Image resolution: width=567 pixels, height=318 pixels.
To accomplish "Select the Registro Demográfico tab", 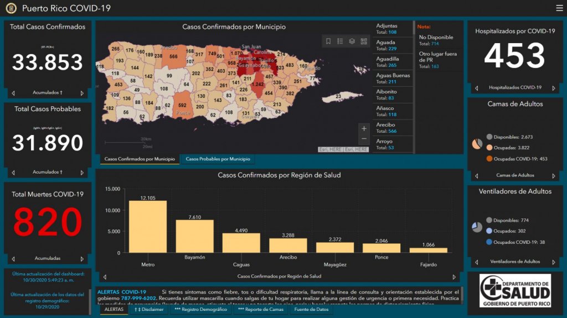I will click(x=200, y=310).
